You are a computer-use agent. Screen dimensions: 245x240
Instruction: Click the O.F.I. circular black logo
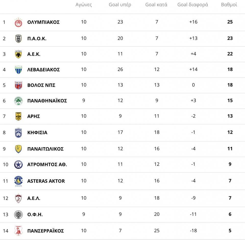pyautogui.click(x=18, y=214)
